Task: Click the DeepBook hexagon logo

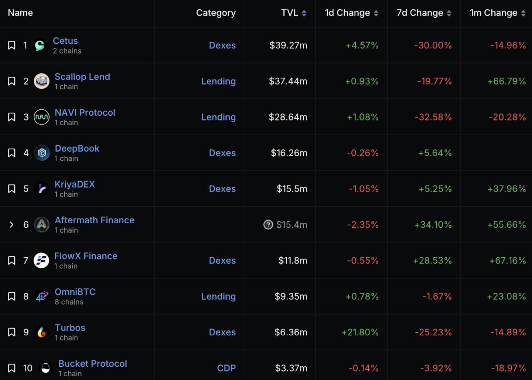Action: [42, 153]
